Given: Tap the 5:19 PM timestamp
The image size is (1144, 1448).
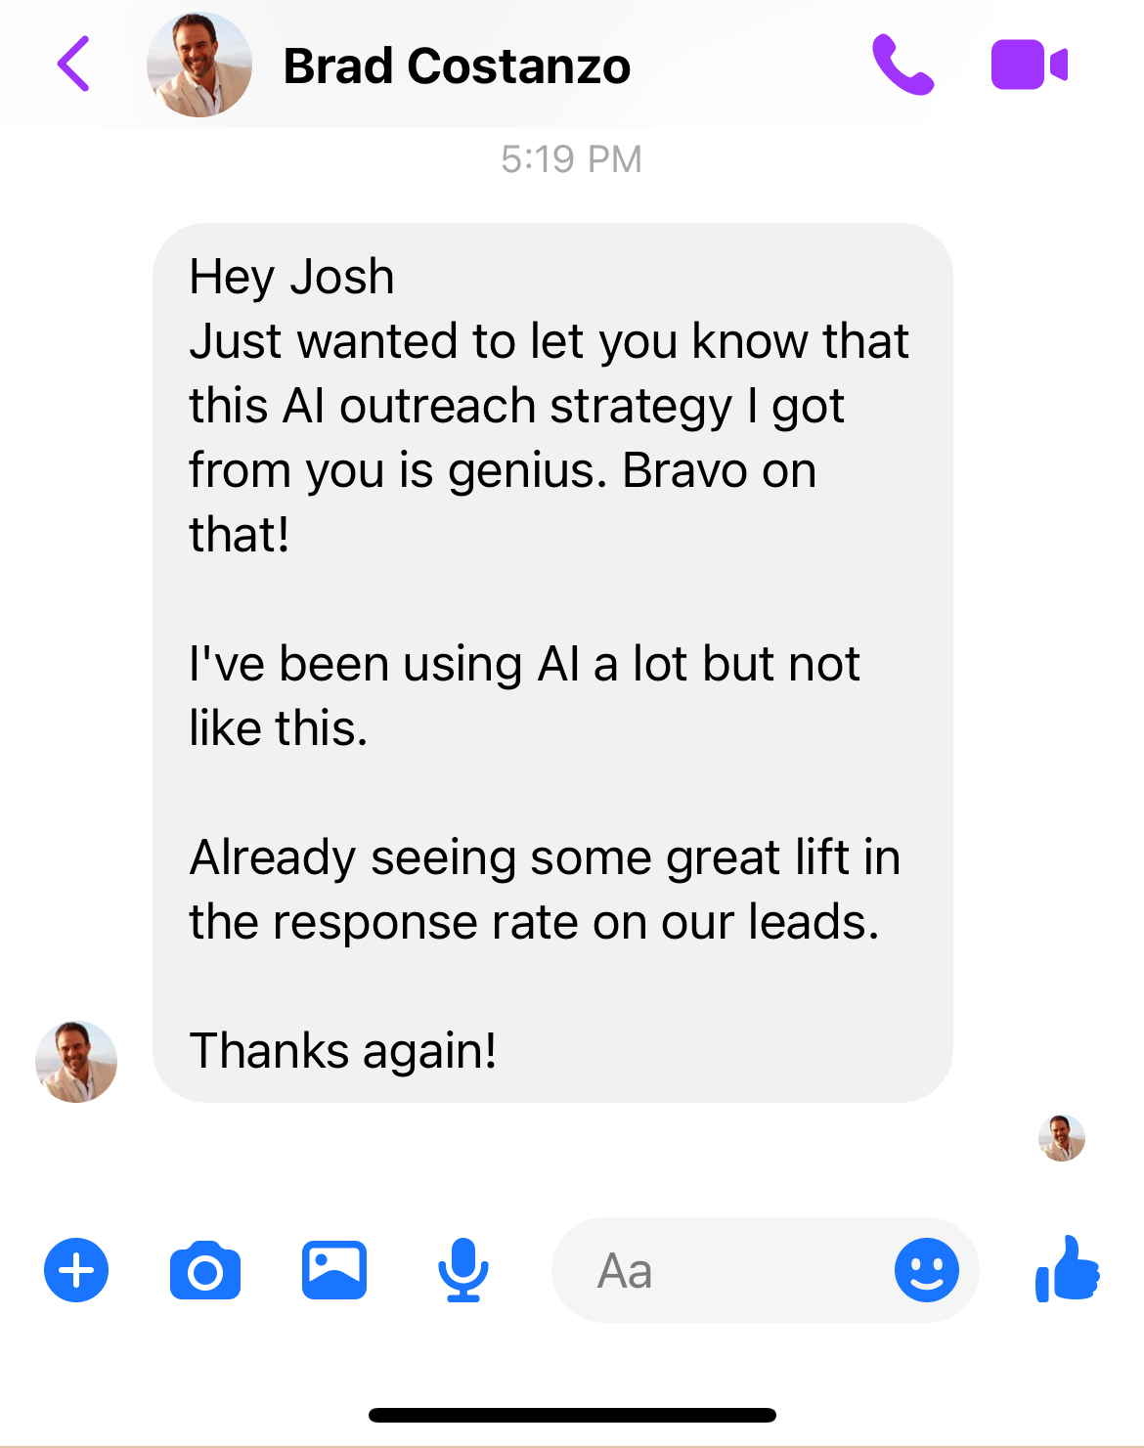Looking at the screenshot, I should (571, 159).
